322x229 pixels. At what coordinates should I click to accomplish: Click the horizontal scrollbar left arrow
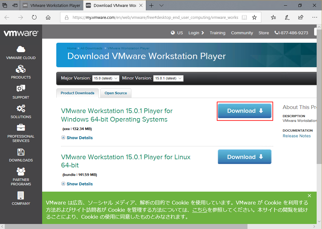click(x=2, y=226)
